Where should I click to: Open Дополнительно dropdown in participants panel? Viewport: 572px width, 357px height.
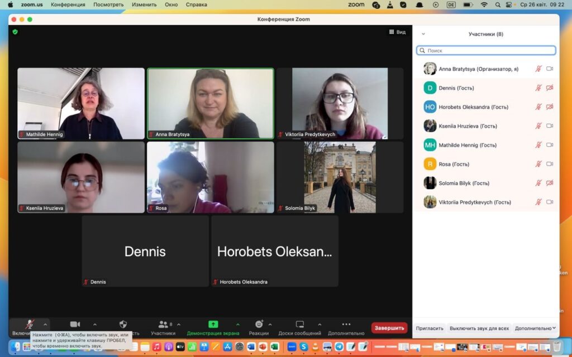click(535, 329)
